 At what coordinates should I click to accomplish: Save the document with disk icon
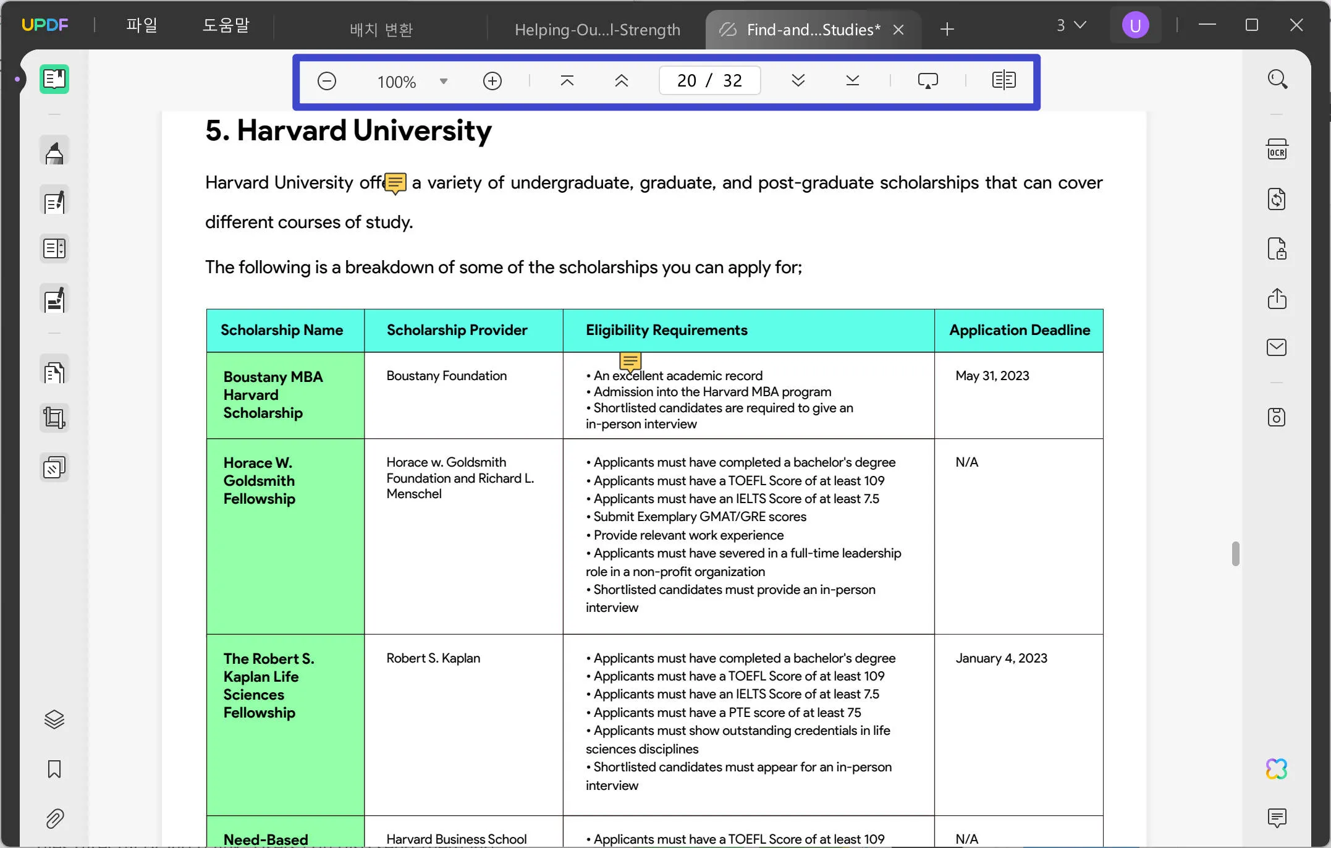(x=1277, y=417)
